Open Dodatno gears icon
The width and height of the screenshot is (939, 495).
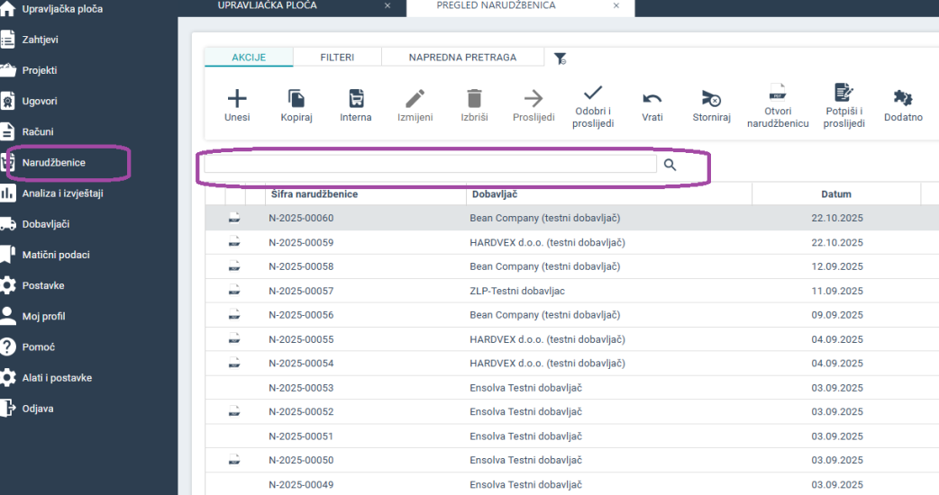tap(902, 99)
